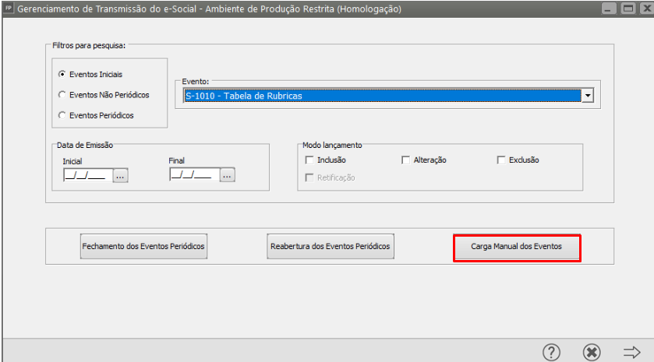The image size is (654, 362).
Task: Click the help question mark icon
Action: coord(551,352)
